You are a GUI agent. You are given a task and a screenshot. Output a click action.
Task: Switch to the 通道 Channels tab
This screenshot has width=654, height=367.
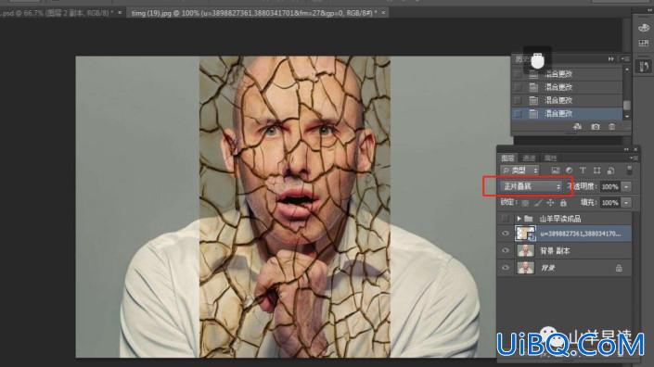click(x=529, y=158)
